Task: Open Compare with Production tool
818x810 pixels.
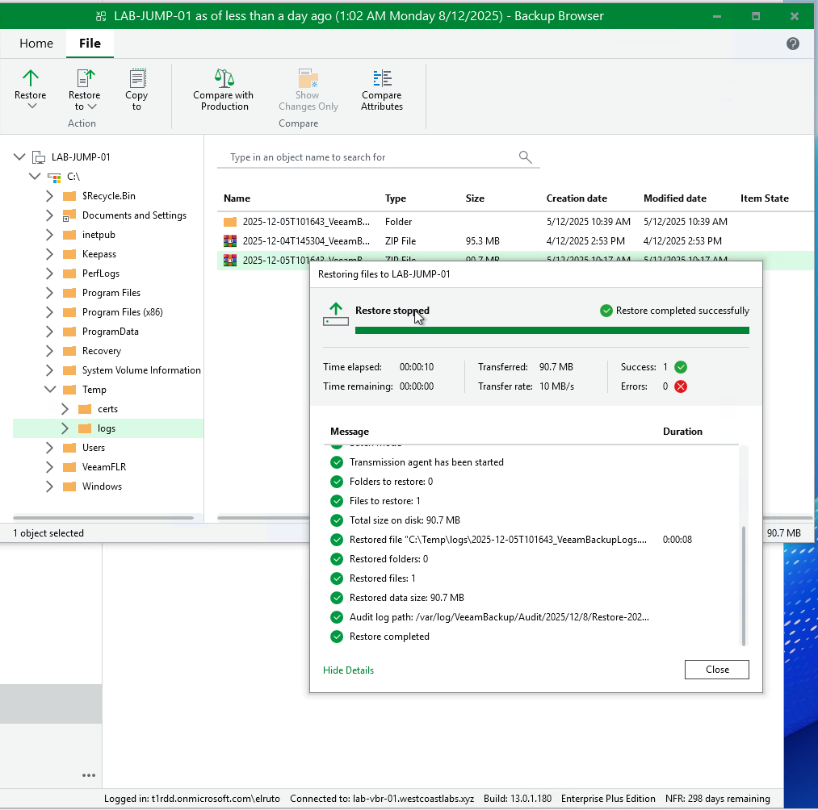Action: pos(224,79)
